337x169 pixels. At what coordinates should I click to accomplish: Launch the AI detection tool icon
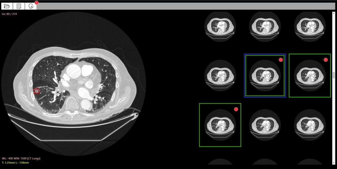click(x=31, y=6)
